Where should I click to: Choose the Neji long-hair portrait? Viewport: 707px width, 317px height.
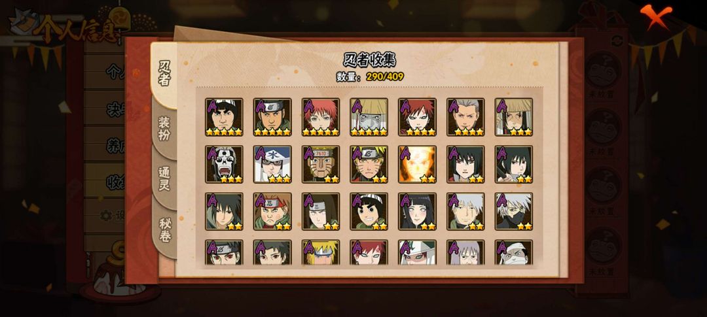[321, 212]
